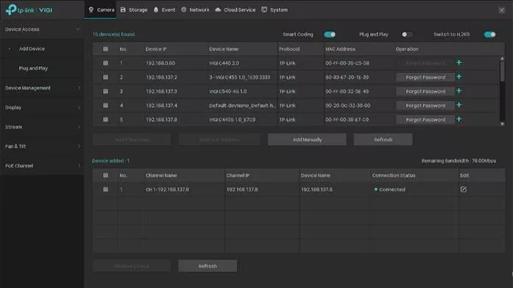Select all found devices header checkbox
Viewport: 513px width, 288px height.
pos(105,49)
